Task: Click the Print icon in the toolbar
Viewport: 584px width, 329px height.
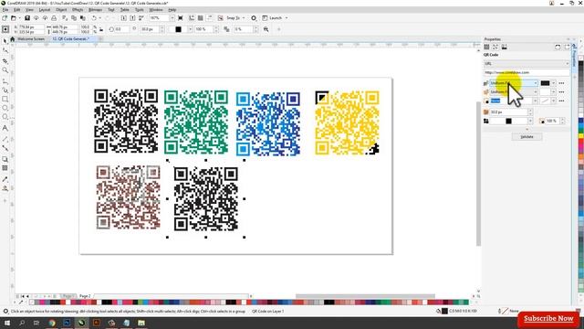Action: (x=54, y=18)
